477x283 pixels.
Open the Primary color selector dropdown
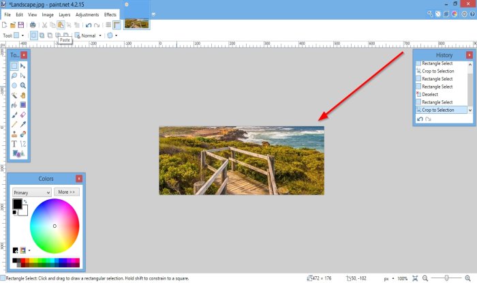tap(31, 192)
